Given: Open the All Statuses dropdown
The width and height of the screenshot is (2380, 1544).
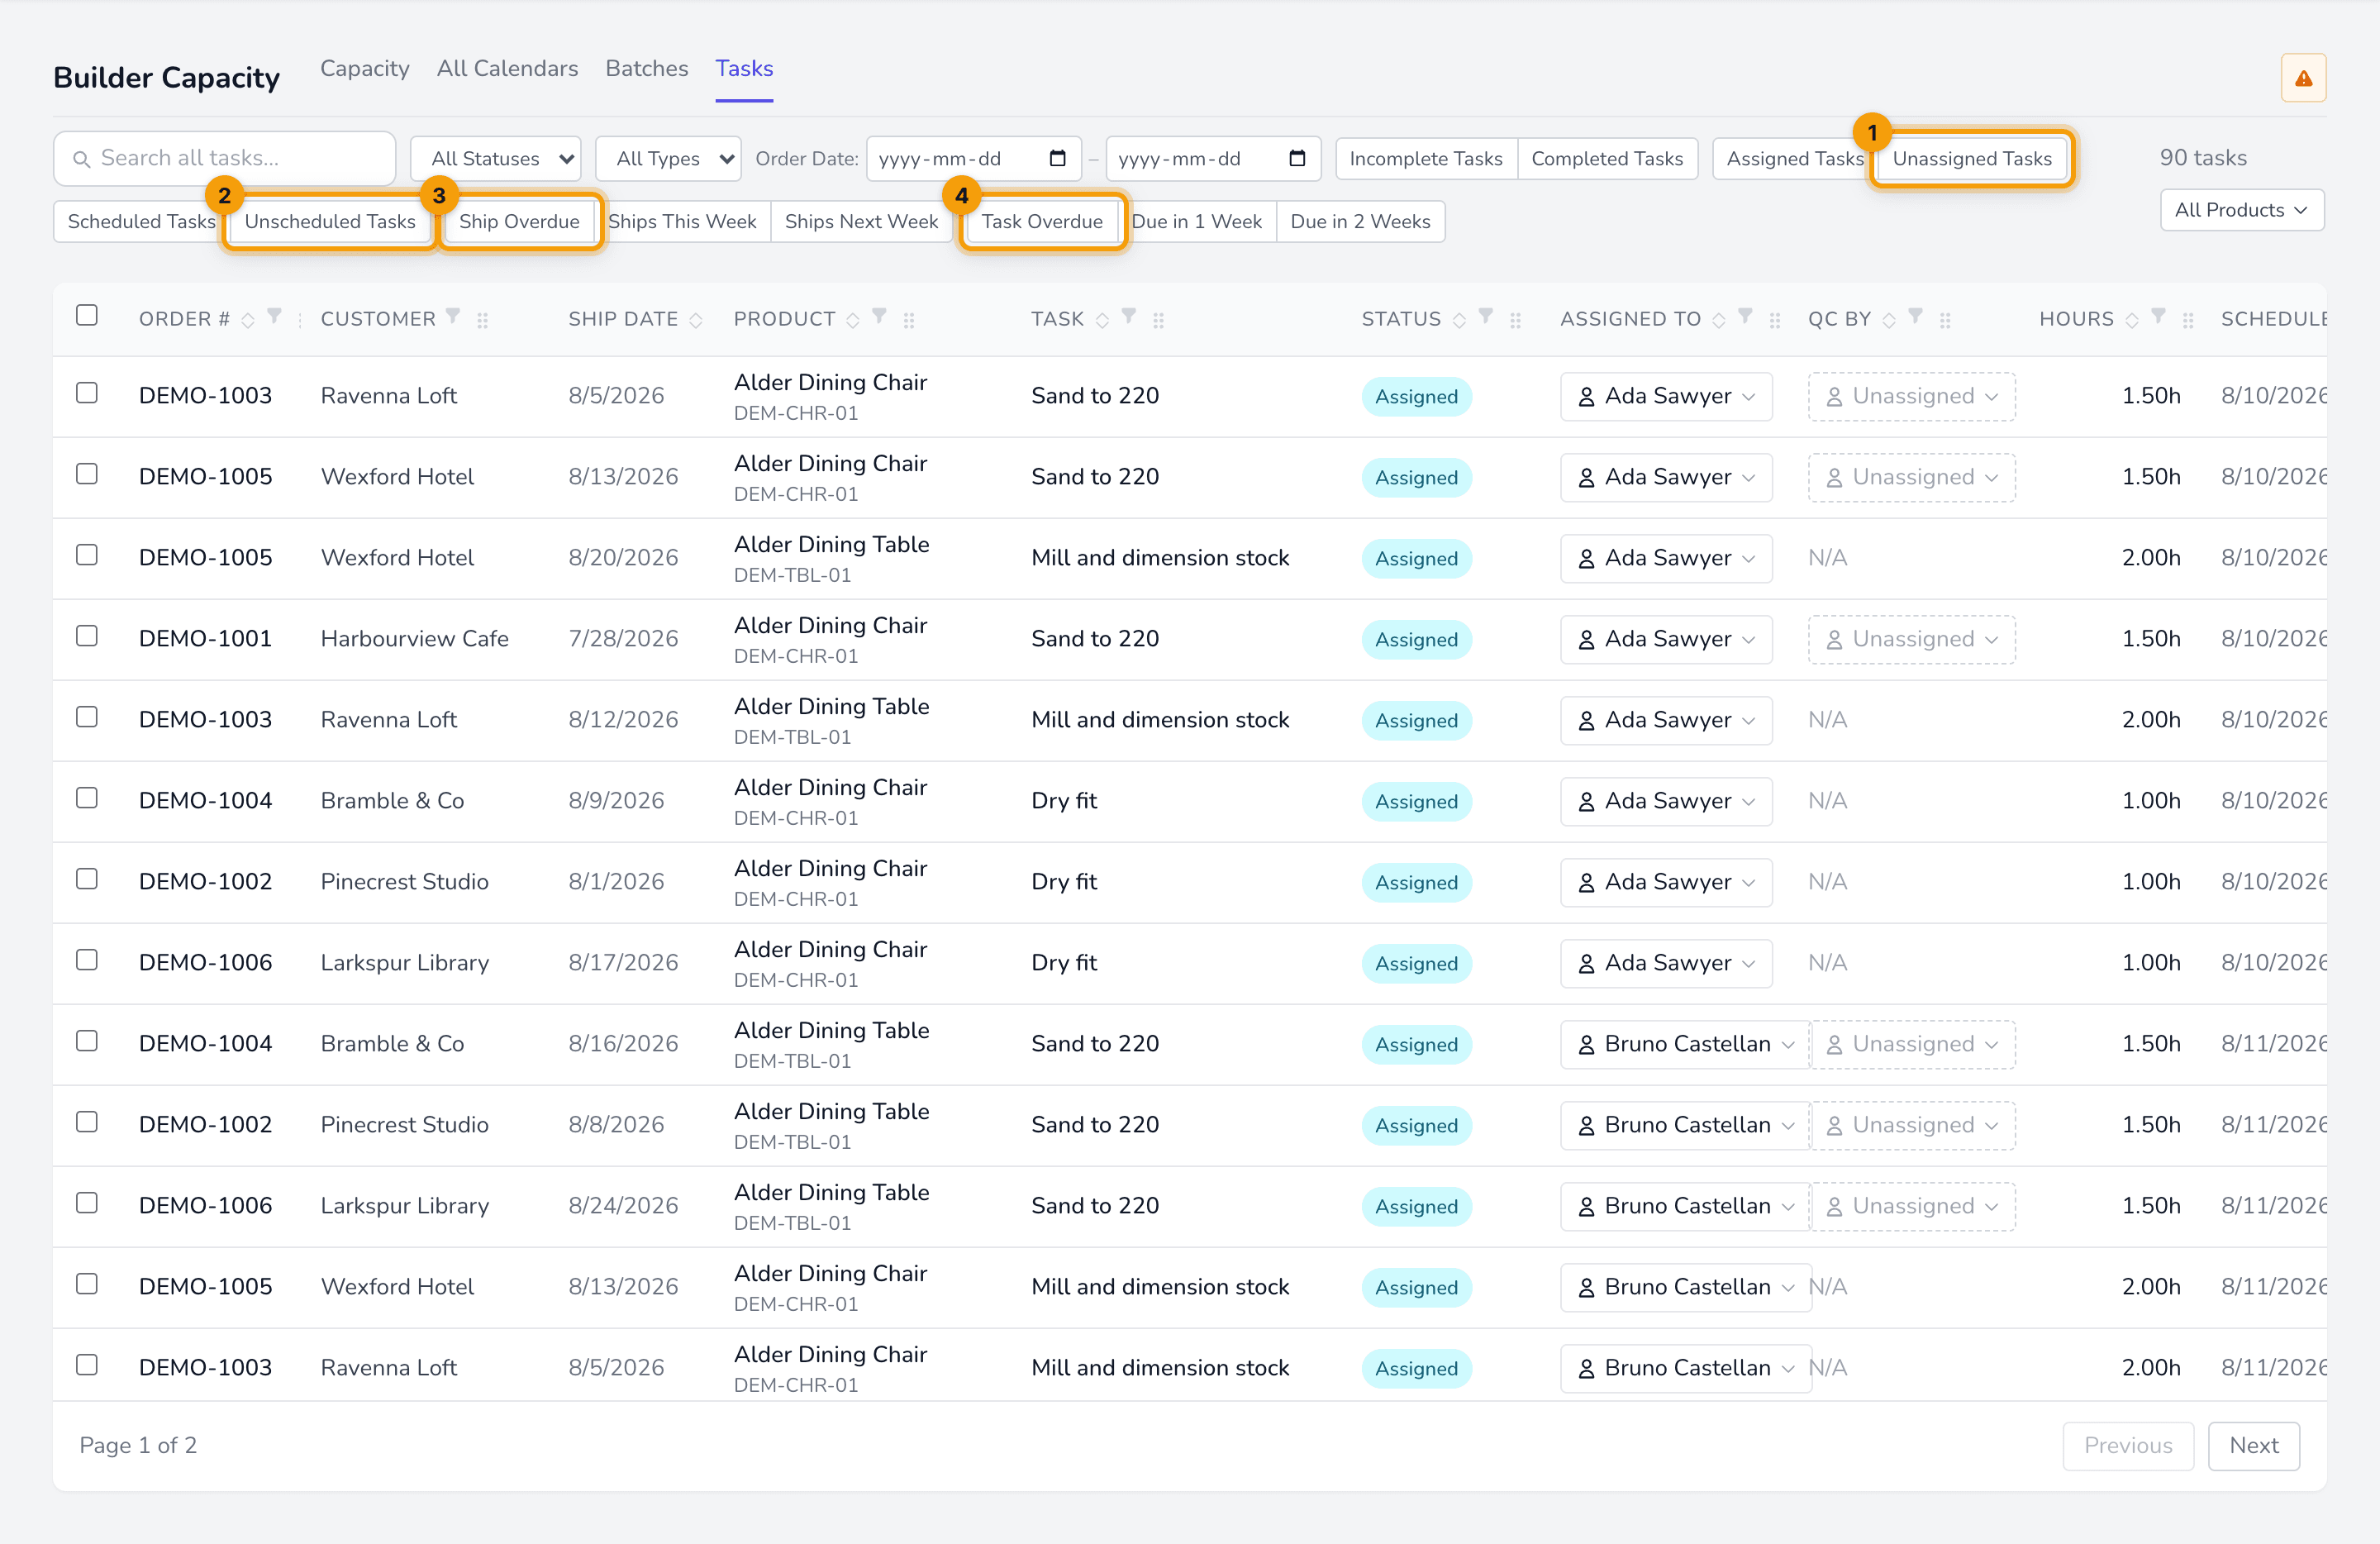Looking at the screenshot, I should coord(496,158).
